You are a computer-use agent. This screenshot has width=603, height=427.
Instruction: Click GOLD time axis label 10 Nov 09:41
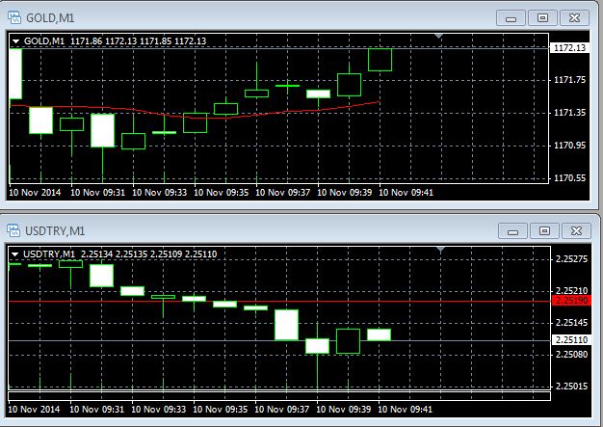point(406,193)
